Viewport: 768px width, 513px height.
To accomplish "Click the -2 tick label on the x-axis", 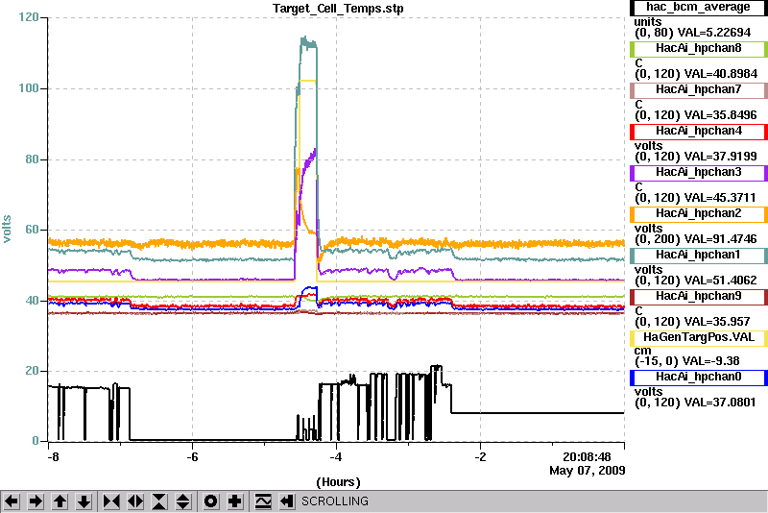I will pyautogui.click(x=481, y=457).
